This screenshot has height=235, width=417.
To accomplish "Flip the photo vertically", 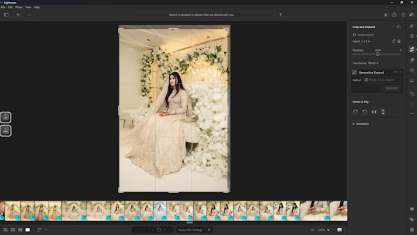I will pos(383,112).
